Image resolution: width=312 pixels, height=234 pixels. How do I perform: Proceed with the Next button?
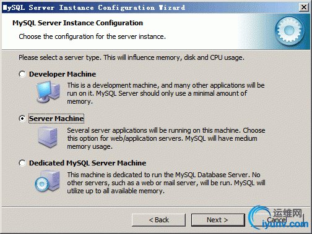(x=218, y=220)
